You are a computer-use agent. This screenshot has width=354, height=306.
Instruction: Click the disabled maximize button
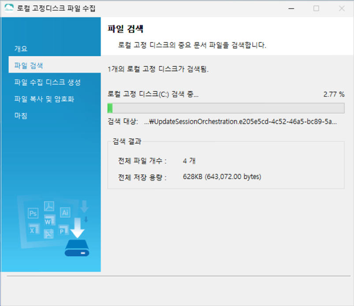point(316,8)
